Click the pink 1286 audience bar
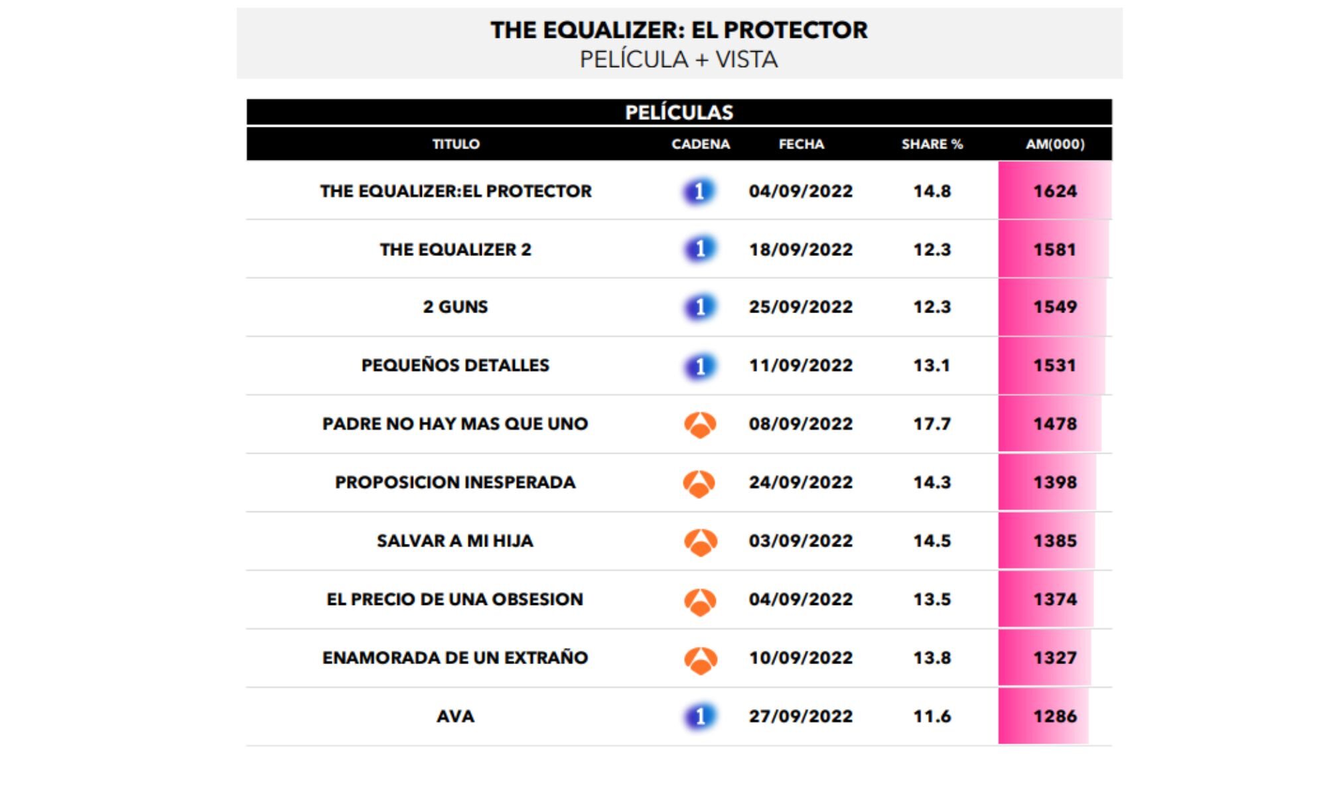This screenshot has height=796, width=1327. (x=1044, y=716)
